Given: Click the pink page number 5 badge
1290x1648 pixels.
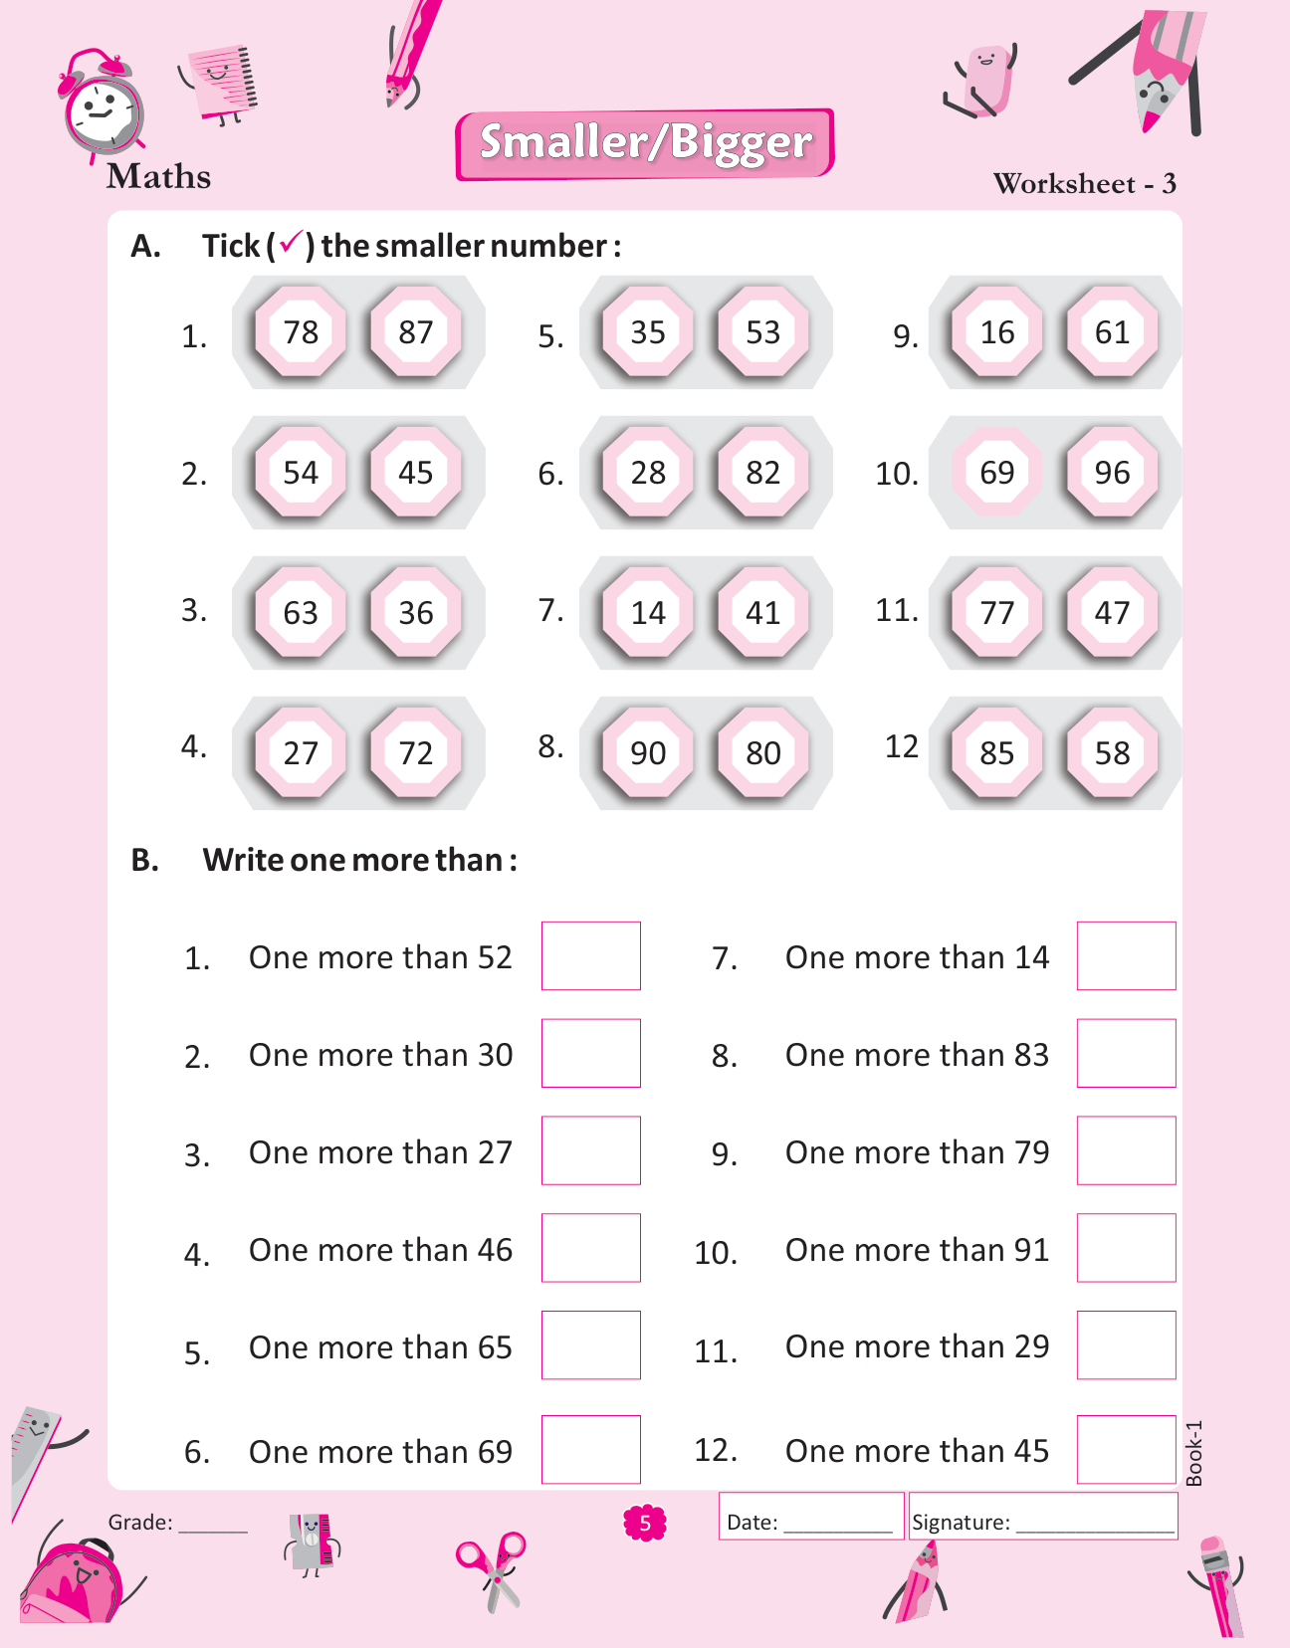Looking at the screenshot, I should tap(645, 1523).
